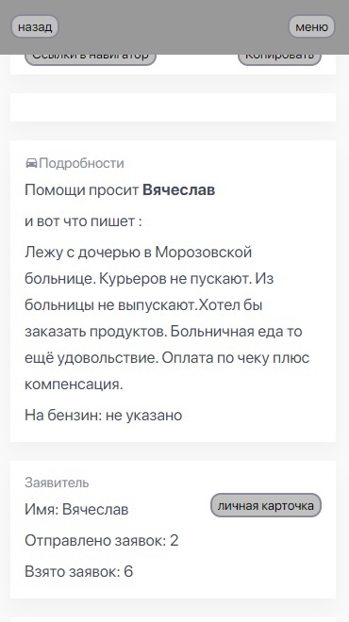Select the Заявитель section heading

coord(57,483)
